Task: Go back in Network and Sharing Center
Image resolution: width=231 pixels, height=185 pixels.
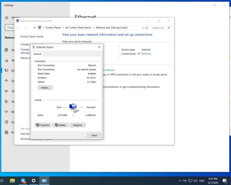Action: (19, 28)
